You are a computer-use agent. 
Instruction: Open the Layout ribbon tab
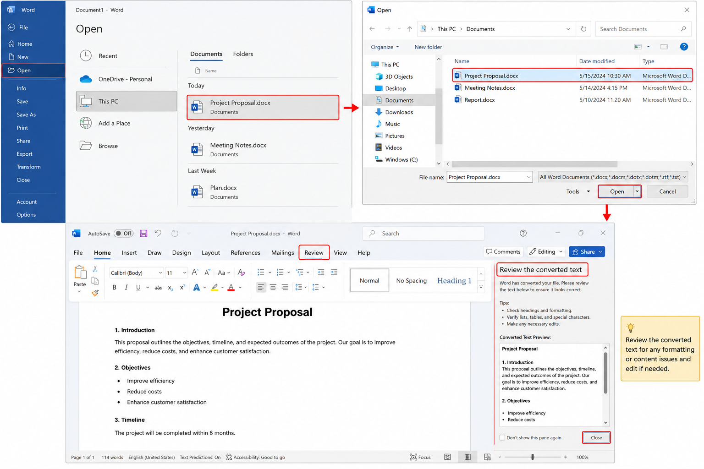[211, 253]
